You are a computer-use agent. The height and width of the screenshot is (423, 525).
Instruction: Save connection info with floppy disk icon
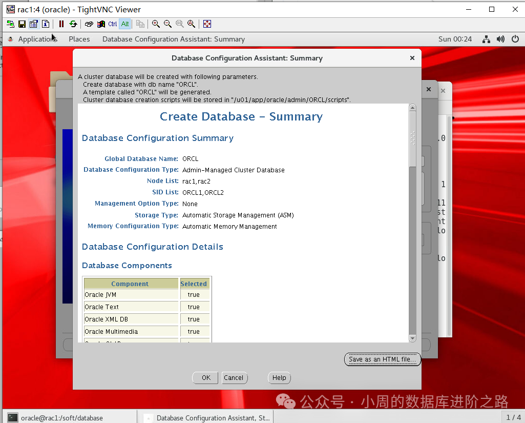pyautogui.click(x=22, y=24)
